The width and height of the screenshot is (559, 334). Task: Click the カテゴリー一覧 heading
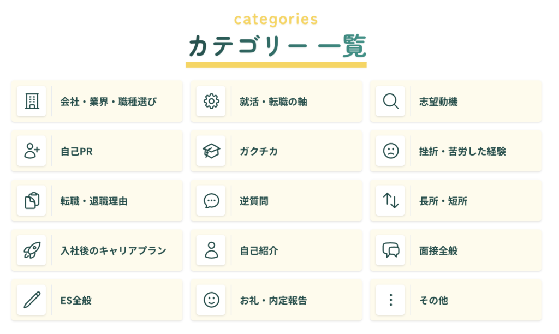[x=277, y=46]
